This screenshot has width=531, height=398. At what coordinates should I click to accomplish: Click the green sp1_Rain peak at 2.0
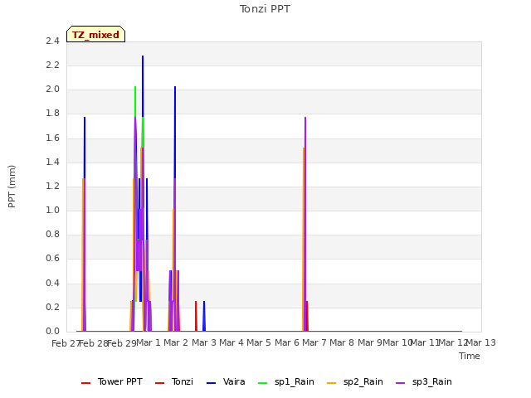point(135,87)
